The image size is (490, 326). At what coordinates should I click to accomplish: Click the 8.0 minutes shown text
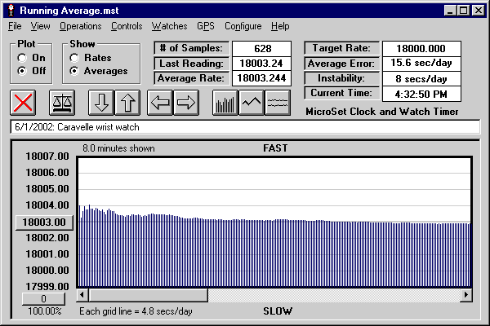pos(118,148)
